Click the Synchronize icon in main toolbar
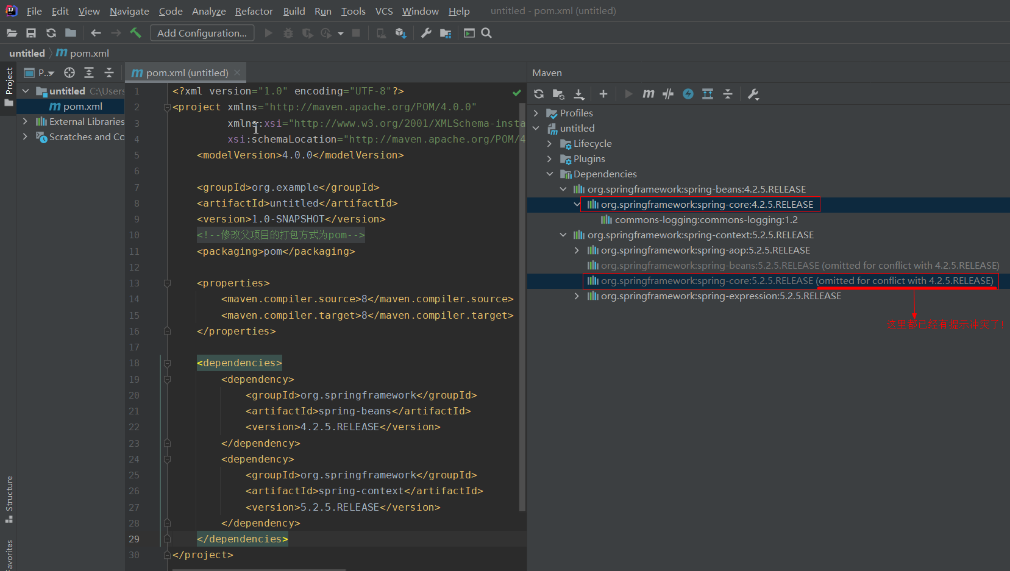Screen dimensions: 1010x571 click(51, 33)
